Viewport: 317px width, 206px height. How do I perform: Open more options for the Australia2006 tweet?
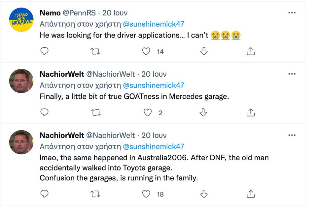pyautogui.click(x=292, y=135)
